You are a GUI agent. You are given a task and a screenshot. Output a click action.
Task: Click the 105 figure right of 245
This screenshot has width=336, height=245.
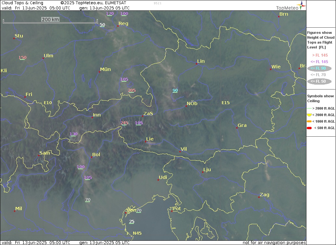point(139,123)
